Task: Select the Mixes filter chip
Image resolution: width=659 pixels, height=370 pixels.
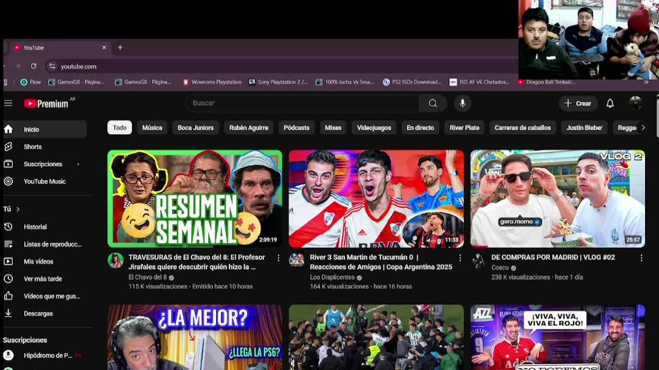Action: pyautogui.click(x=333, y=128)
